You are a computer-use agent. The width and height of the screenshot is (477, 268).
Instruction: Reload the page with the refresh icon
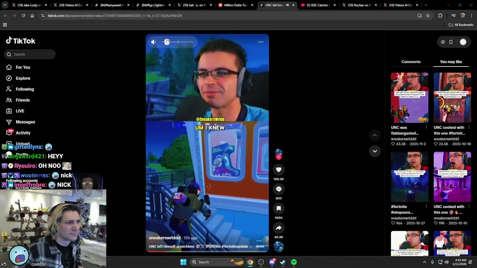(23, 16)
